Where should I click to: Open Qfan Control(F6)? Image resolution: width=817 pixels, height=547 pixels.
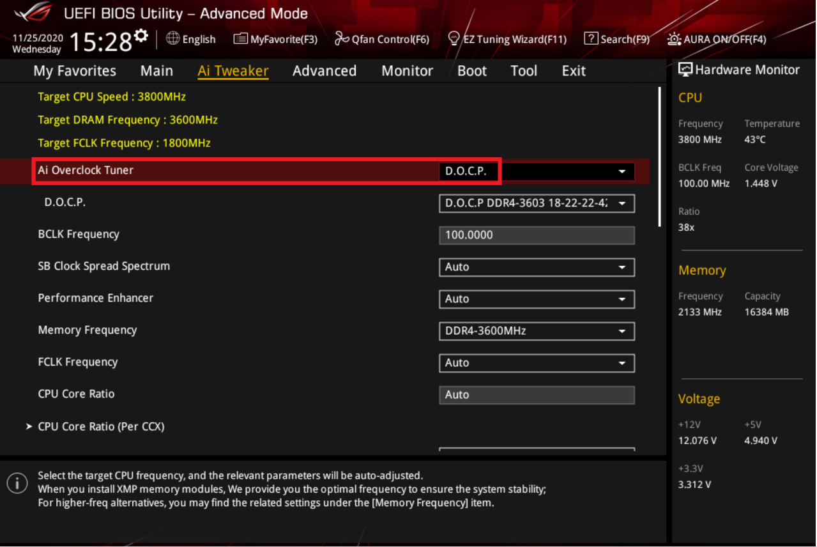click(382, 39)
